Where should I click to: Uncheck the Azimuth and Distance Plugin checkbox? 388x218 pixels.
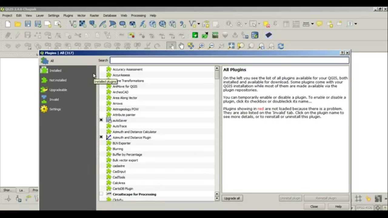tap(101, 137)
